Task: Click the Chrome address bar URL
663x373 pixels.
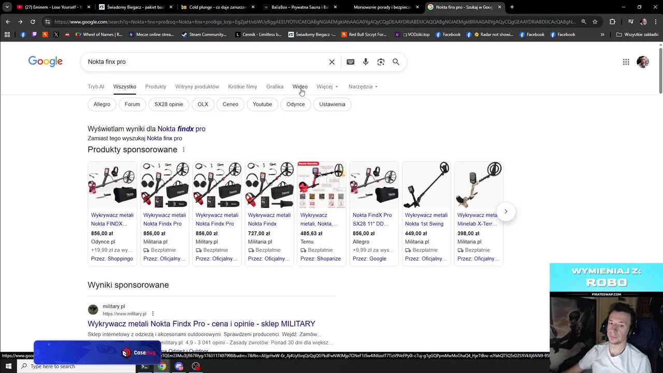Action: [314, 22]
